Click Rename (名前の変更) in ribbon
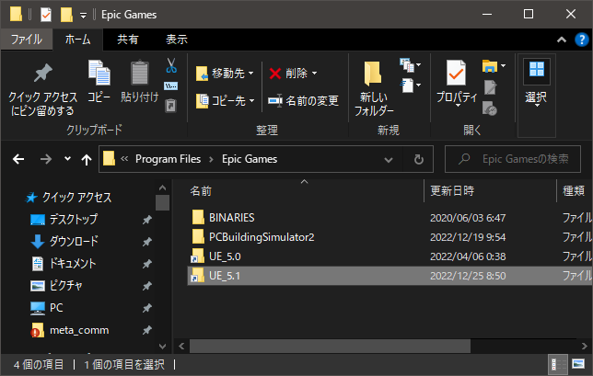Screen dimensions: 593x376 tap(303, 101)
